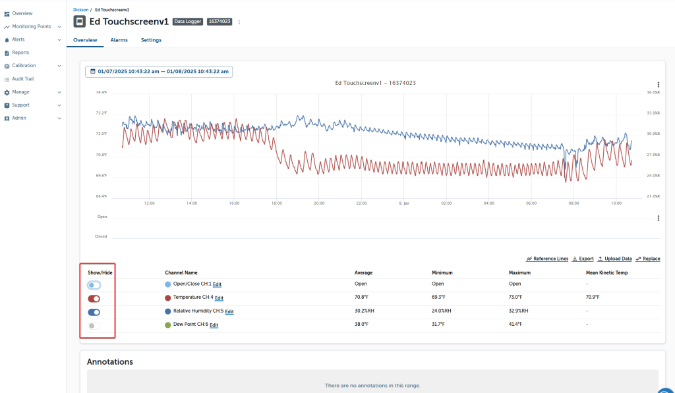Viewport: 675px width, 393px height.
Task: Click the Reference Lines icon
Action: (x=529, y=259)
